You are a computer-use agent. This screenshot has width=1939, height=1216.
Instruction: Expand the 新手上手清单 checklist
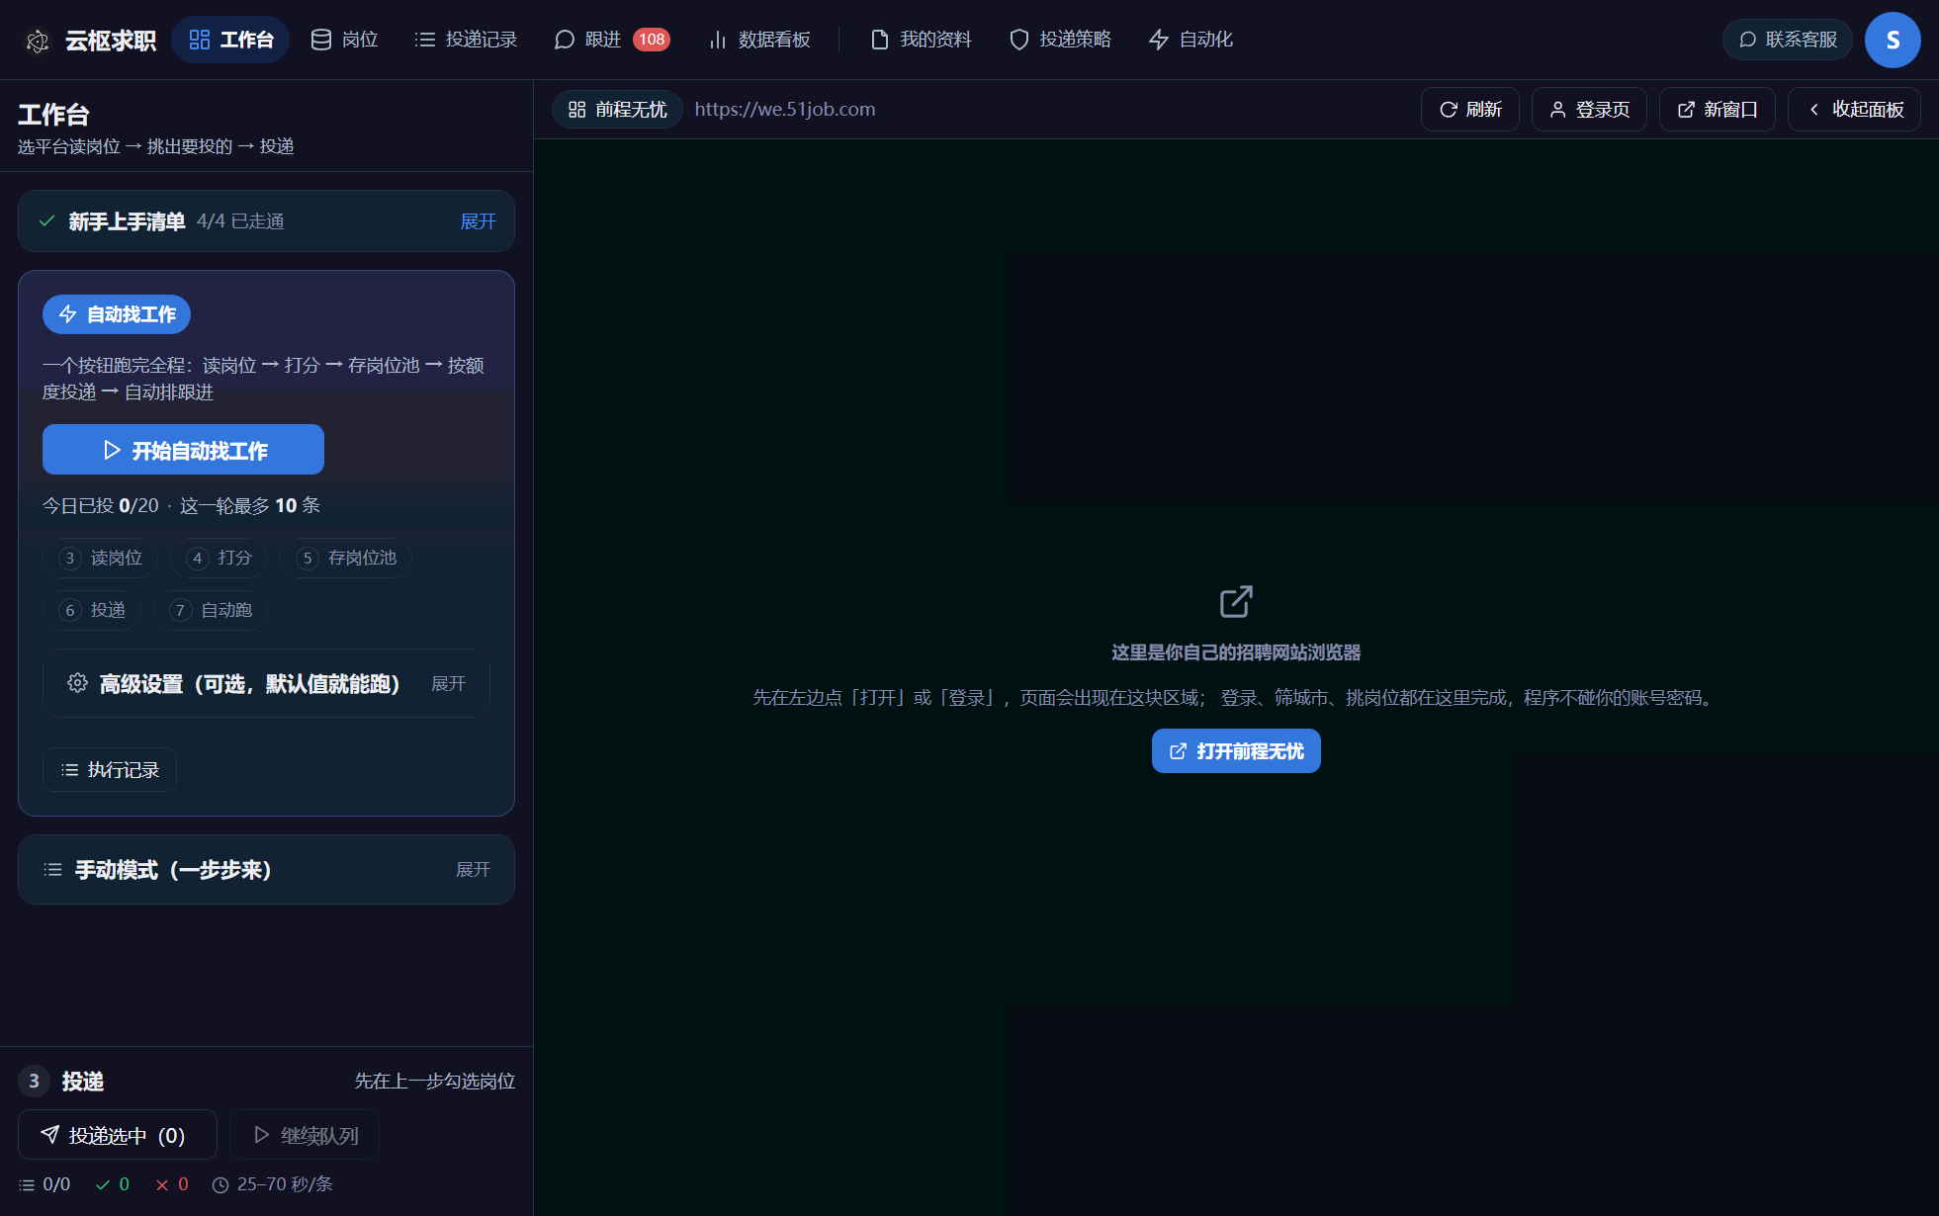point(478,221)
